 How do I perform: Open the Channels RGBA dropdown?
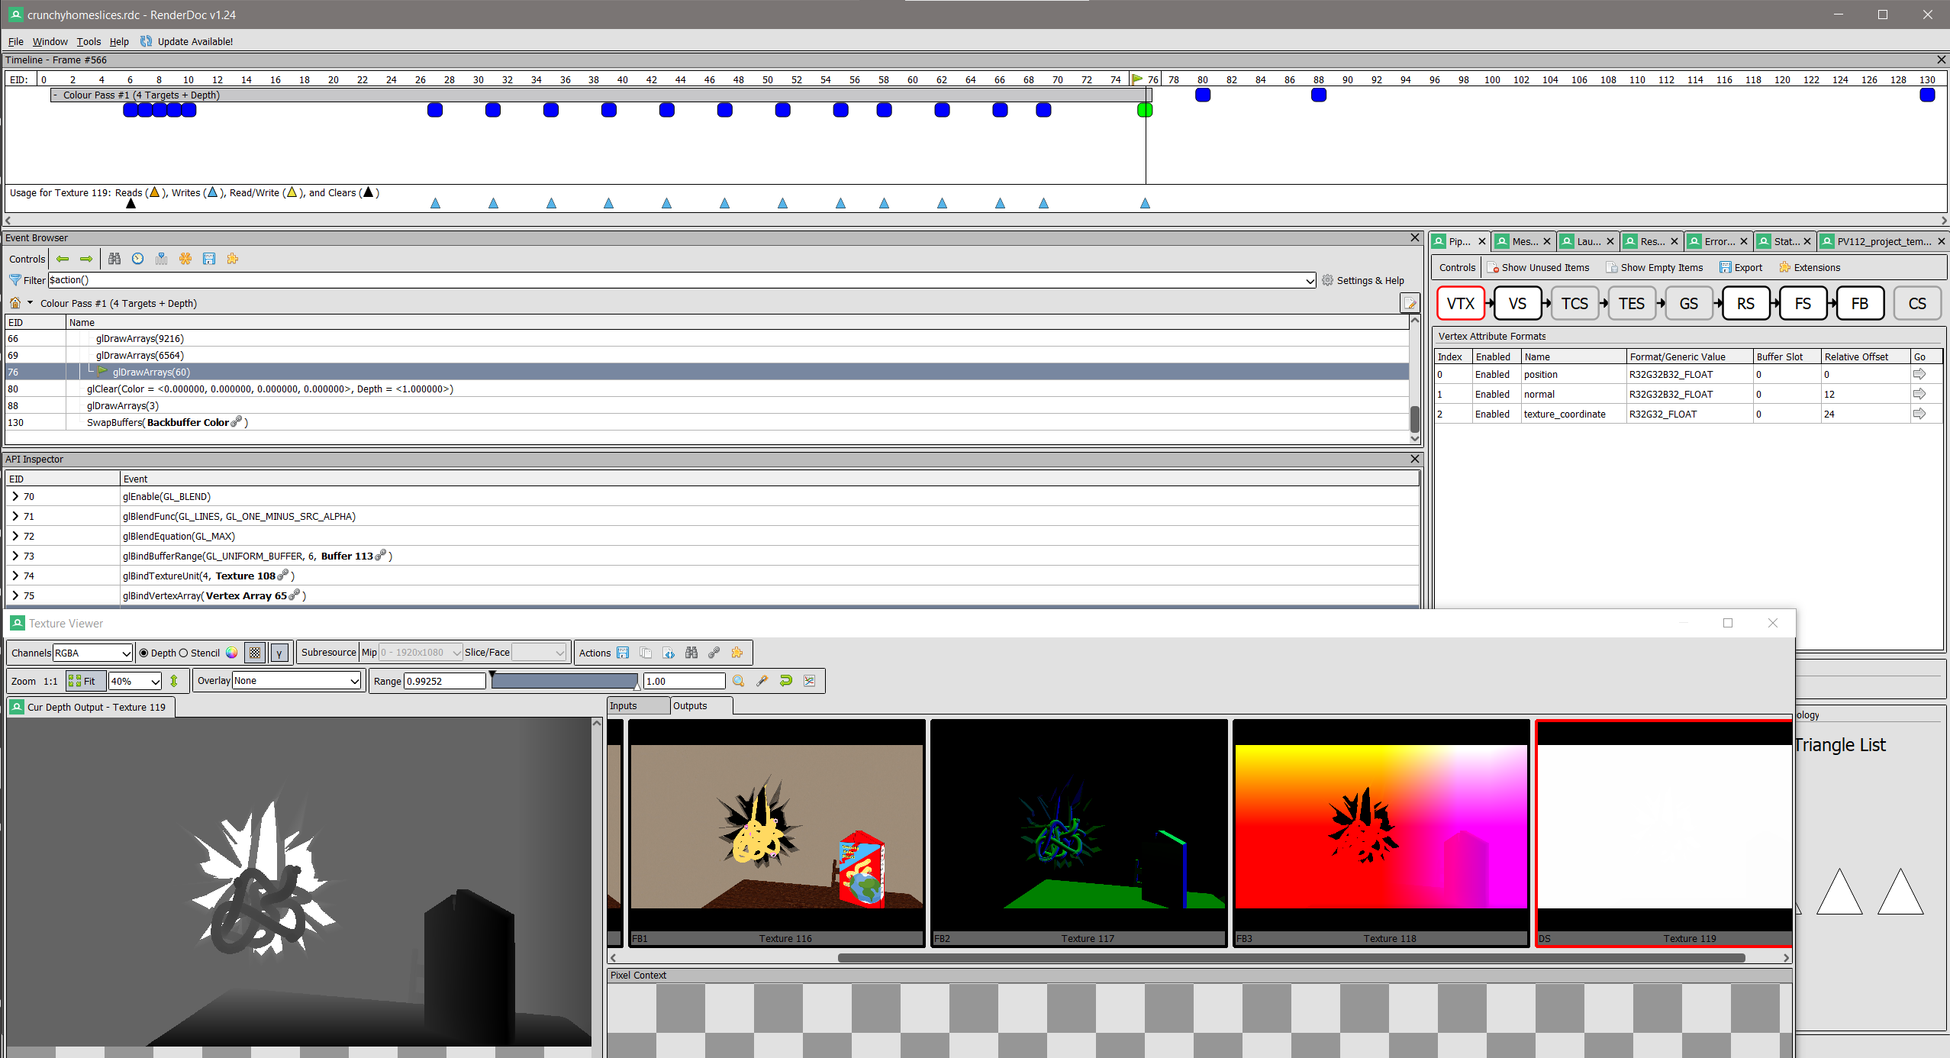(93, 653)
